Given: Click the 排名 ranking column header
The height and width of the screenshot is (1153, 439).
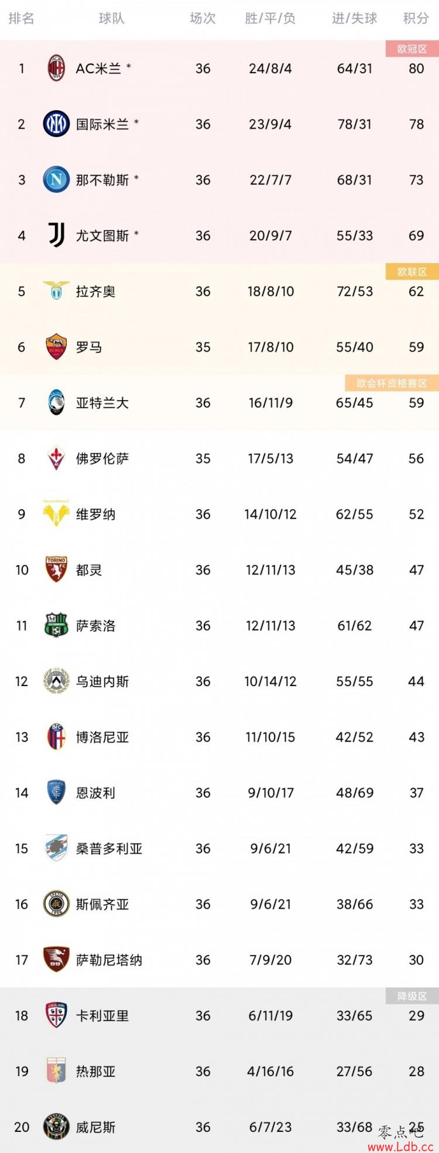Looking at the screenshot, I should tap(21, 19).
